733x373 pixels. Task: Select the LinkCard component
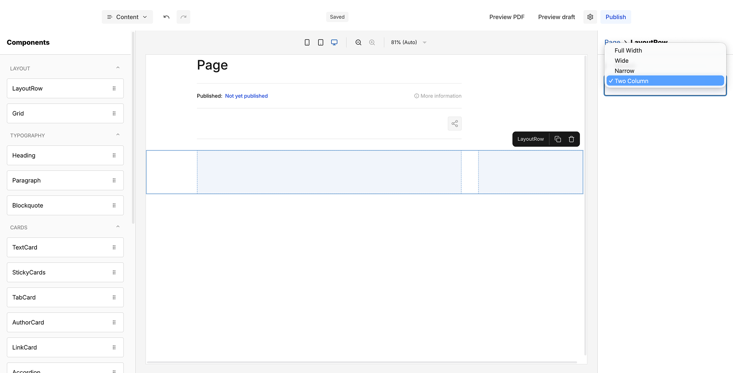pyautogui.click(x=65, y=348)
